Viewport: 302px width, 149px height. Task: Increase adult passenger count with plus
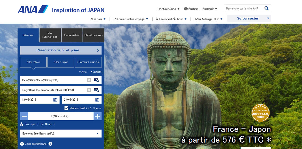point(97,116)
